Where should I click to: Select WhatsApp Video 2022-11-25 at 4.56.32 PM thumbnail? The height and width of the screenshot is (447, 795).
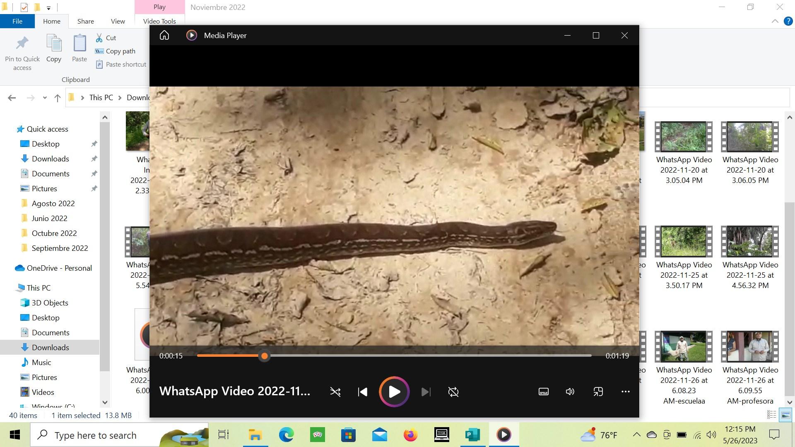750,242
